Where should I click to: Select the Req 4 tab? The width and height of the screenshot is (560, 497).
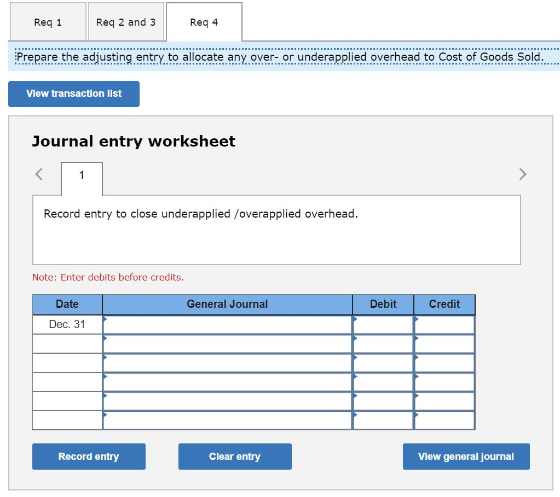[x=204, y=22]
